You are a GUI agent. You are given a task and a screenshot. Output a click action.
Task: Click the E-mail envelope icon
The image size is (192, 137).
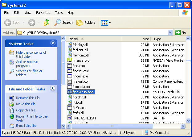tap(12, 126)
